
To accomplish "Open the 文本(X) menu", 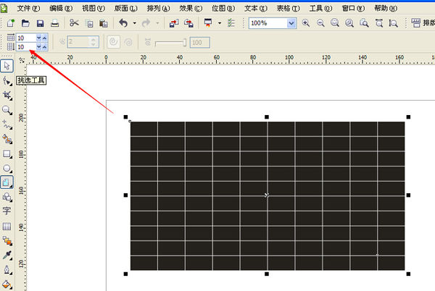I will pyautogui.click(x=256, y=8).
